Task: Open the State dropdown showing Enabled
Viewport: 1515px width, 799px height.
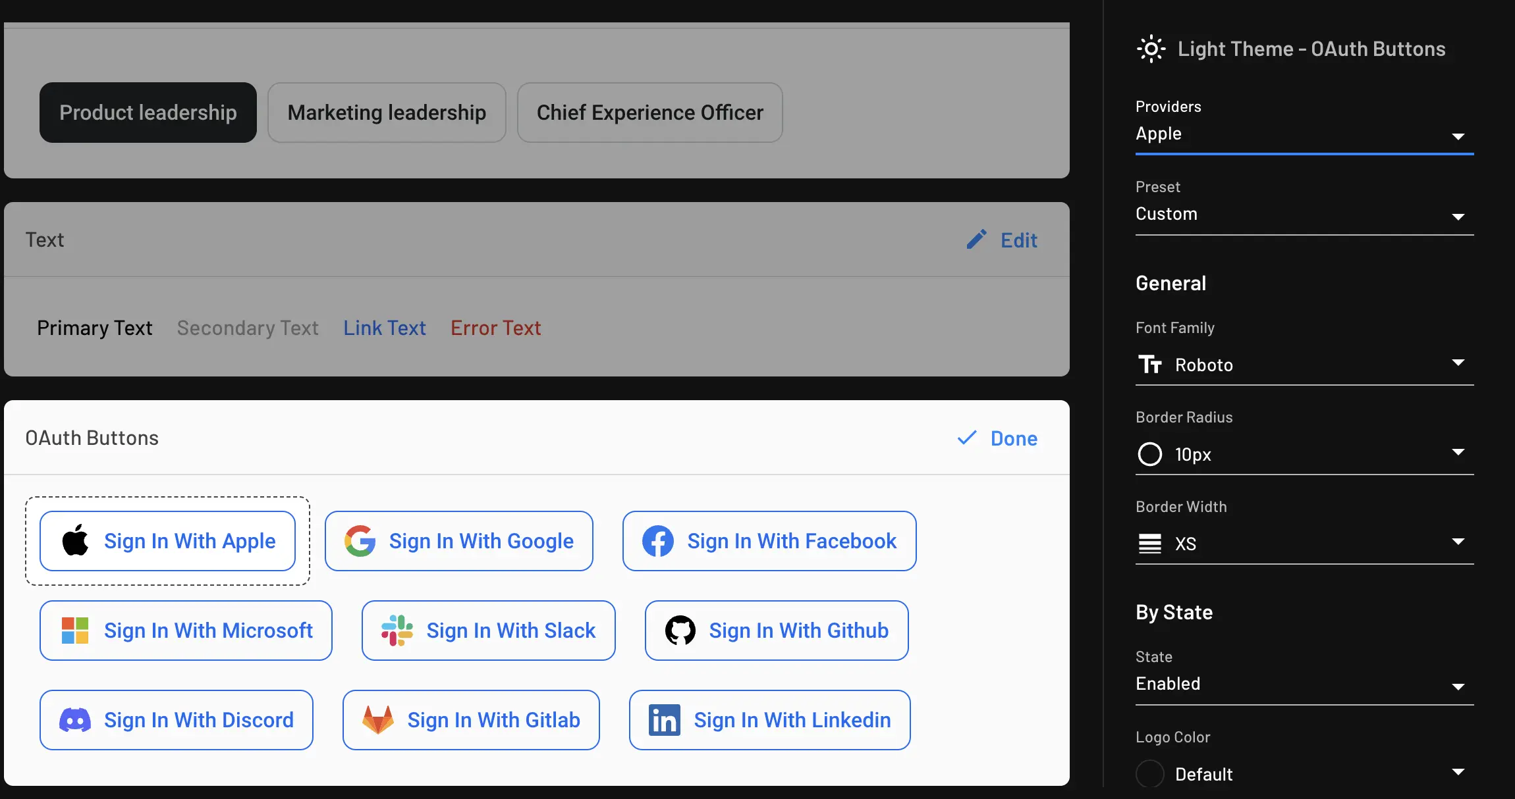Action: tap(1303, 684)
